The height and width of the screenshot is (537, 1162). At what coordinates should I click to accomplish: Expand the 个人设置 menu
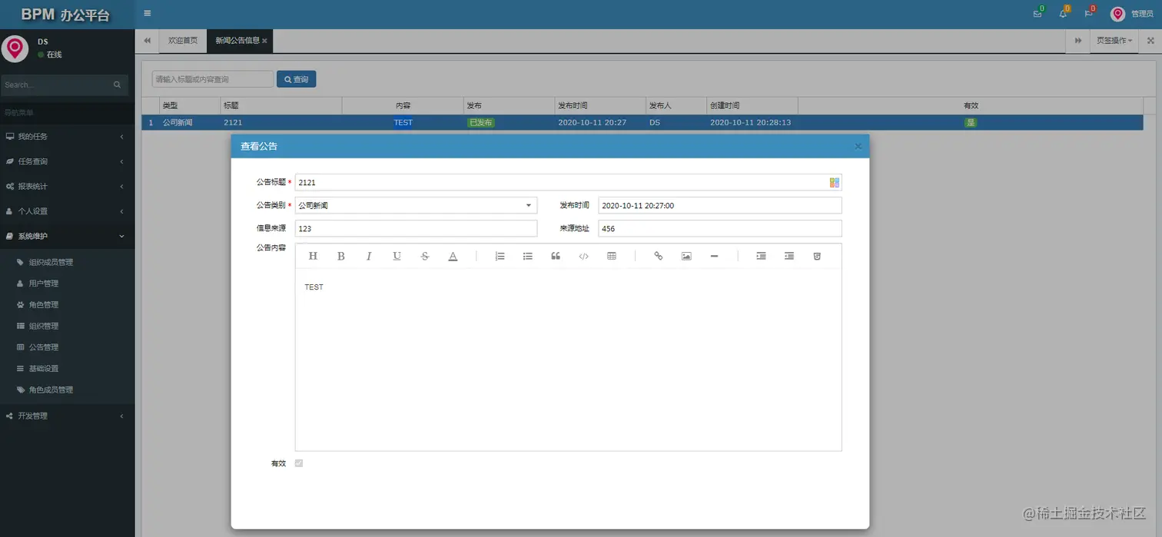coord(67,211)
